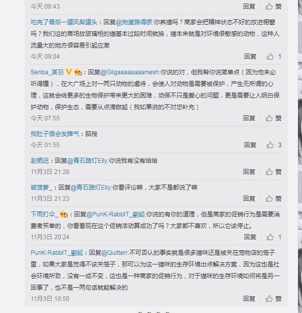Like the Senba_某羽 comment
This screenshot has height=313, width=302.
coord(273,118)
